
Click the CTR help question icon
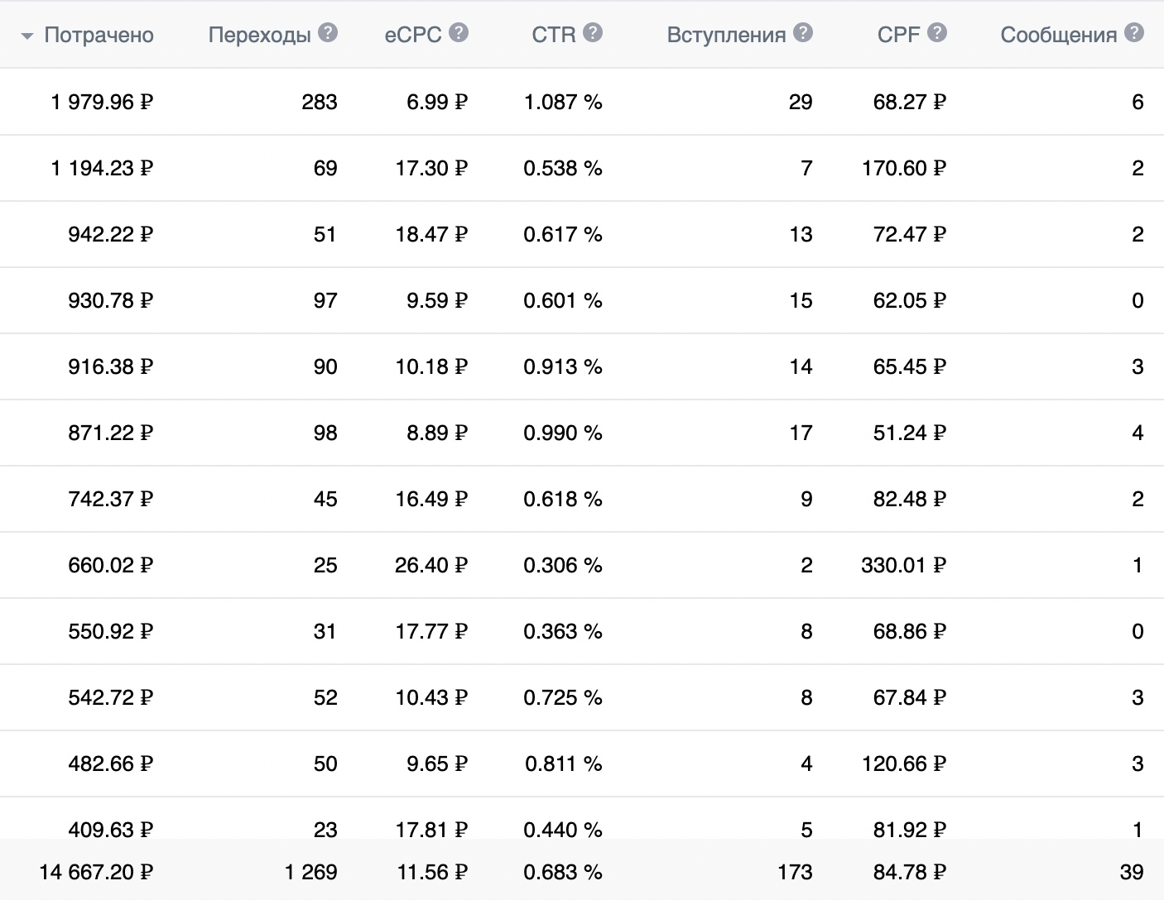coord(593,33)
